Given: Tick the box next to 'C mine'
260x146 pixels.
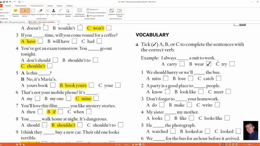Looking at the screenshot, I should click(x=96, y=98).
